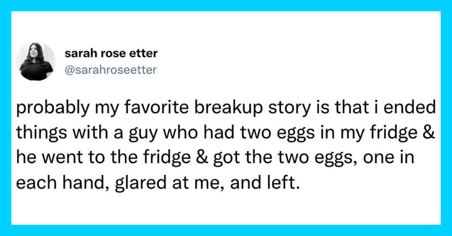Click the display name sarah rose etter
The width and height of the screenshot is (452, 236).
111,53
